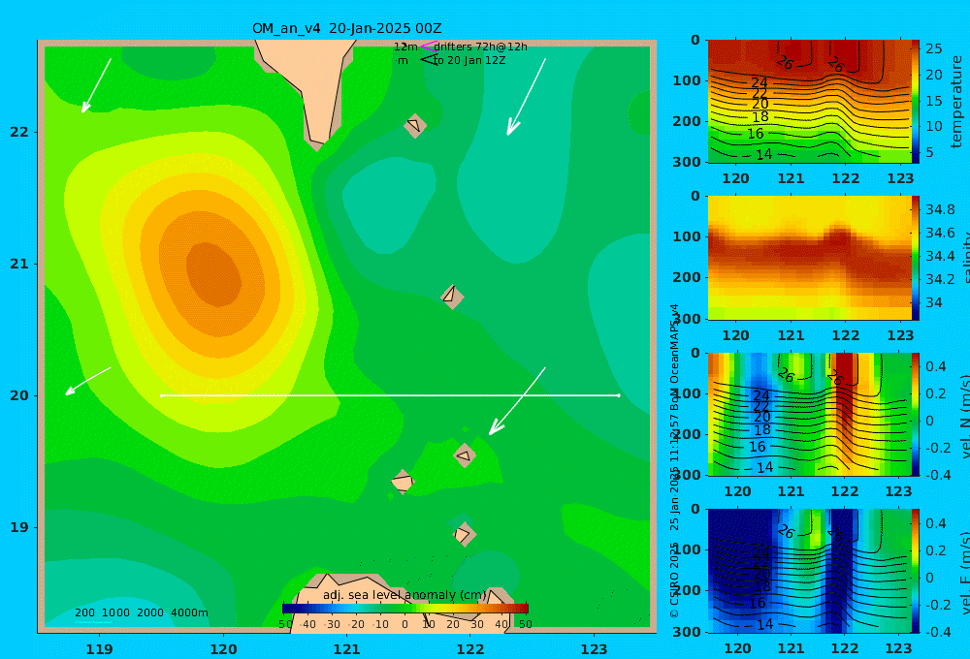This screenshot has height=659, width=970.
Task: Click the 14 contour label in temperature panel
Action: pos(764,154)
